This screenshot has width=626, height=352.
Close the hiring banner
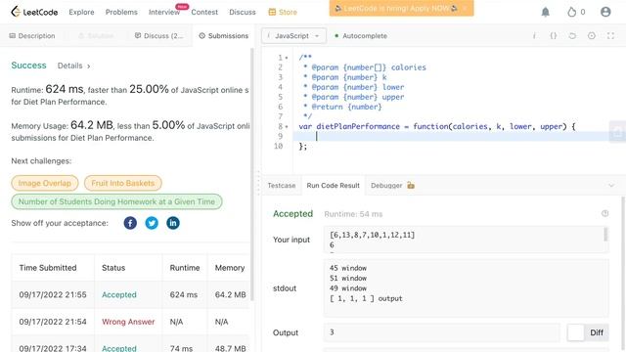pos(465,8)
